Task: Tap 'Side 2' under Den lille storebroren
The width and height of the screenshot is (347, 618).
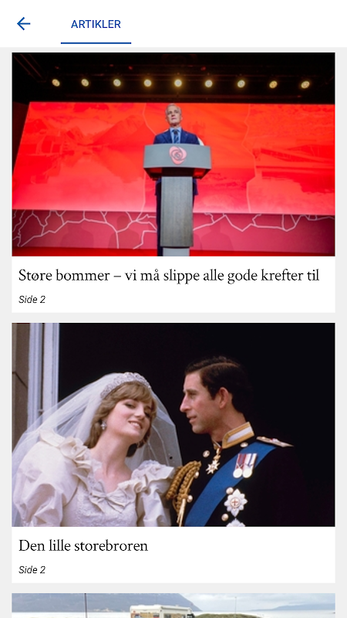Action: pos(32,570)
